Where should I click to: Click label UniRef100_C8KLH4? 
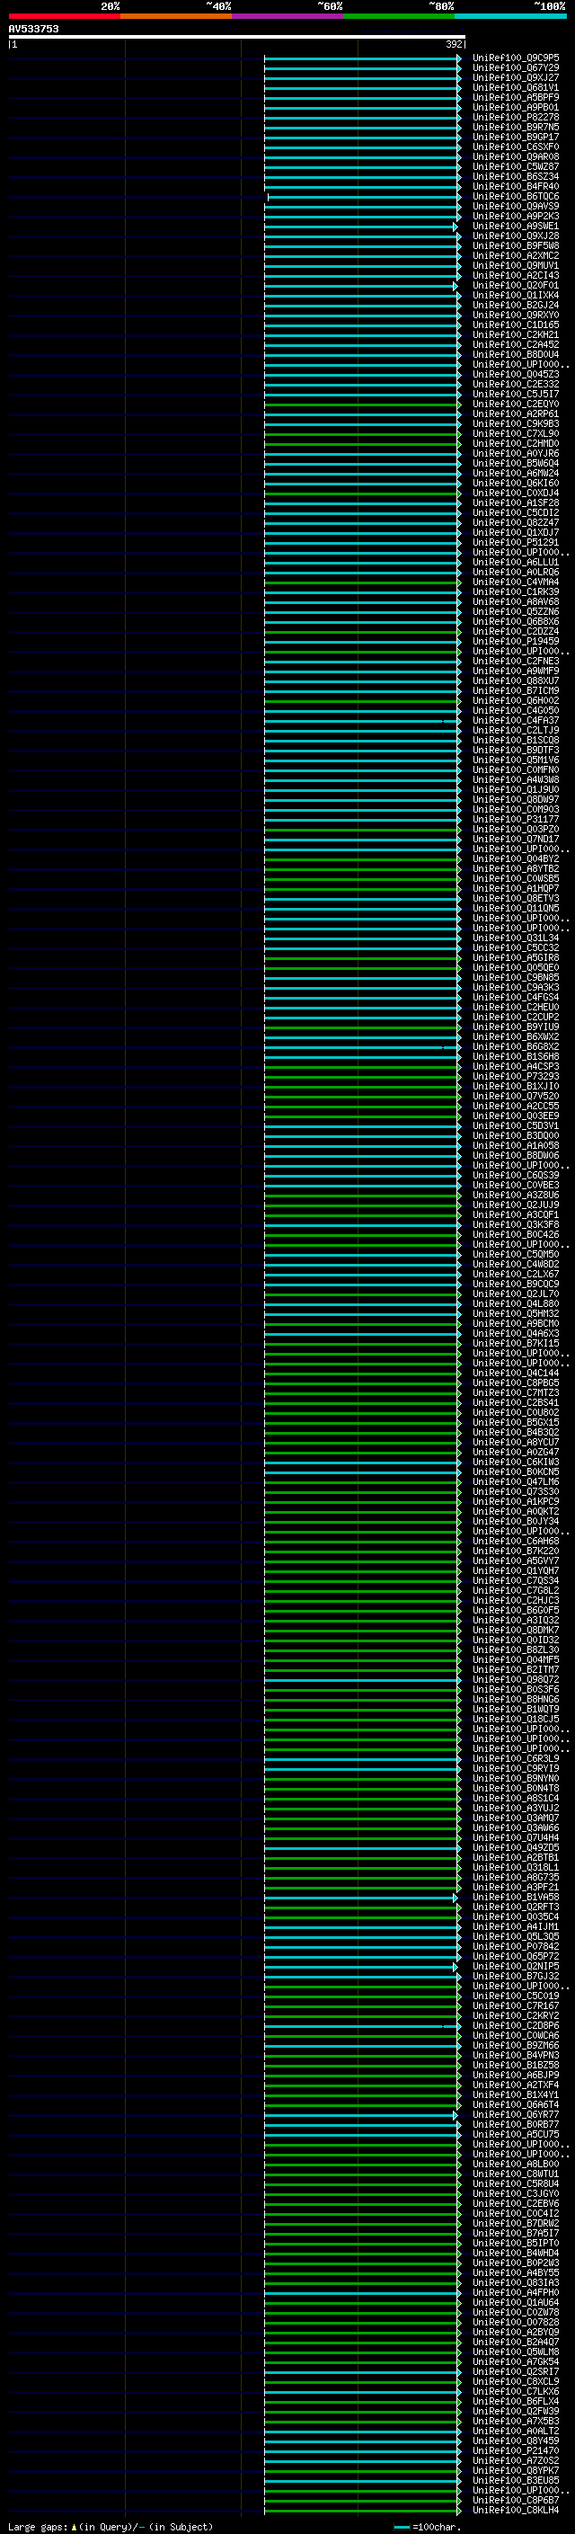(x=516, y=2511)
